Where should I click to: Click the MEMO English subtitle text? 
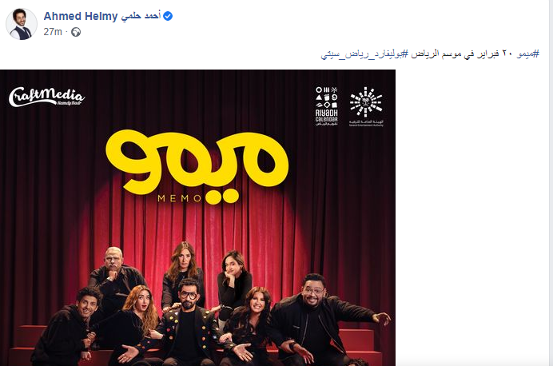pos(179,198)
